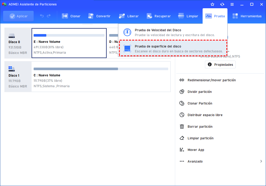Select Disco 0 disk entry

18,43
